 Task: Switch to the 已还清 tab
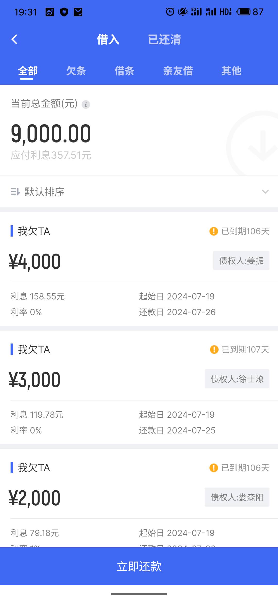click(x=164, y=39)
